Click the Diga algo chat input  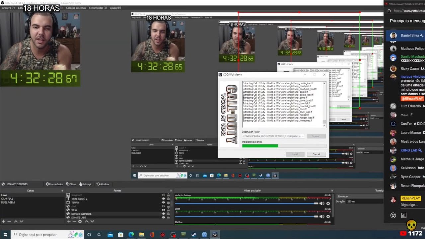pos(409,205)
